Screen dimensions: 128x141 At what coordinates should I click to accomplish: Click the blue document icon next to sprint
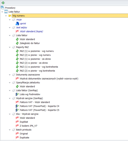[x=17, y=23]
